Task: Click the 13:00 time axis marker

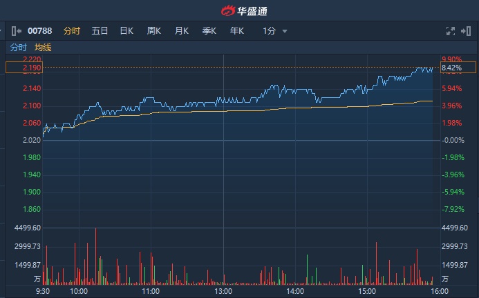Action: [223, 292]
